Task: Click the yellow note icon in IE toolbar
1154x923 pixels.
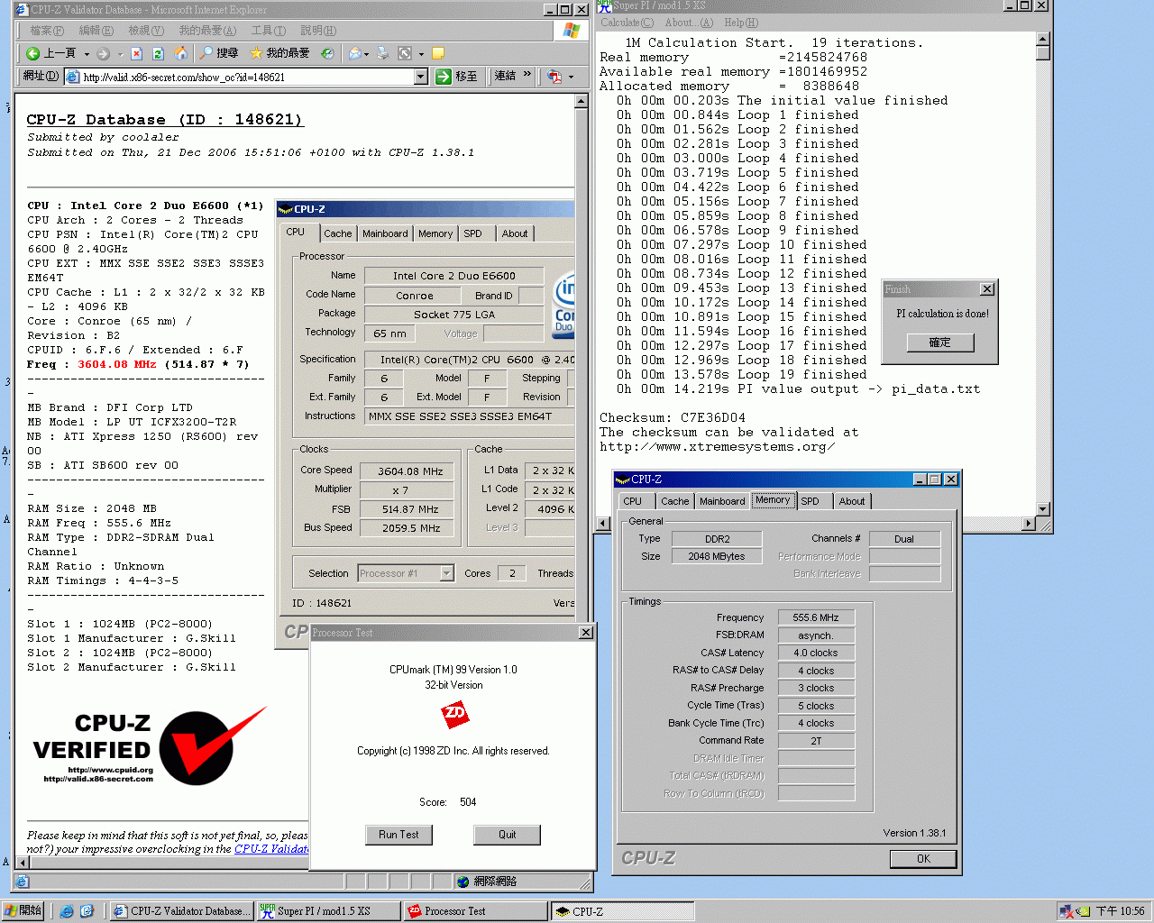Action: pyautogui.click(x=438, y=53)
